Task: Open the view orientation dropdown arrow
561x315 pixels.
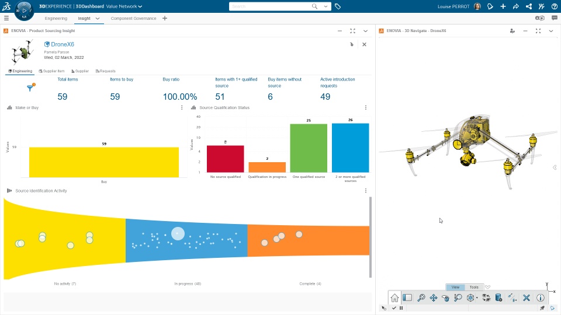Action: (x=477, y=298)
